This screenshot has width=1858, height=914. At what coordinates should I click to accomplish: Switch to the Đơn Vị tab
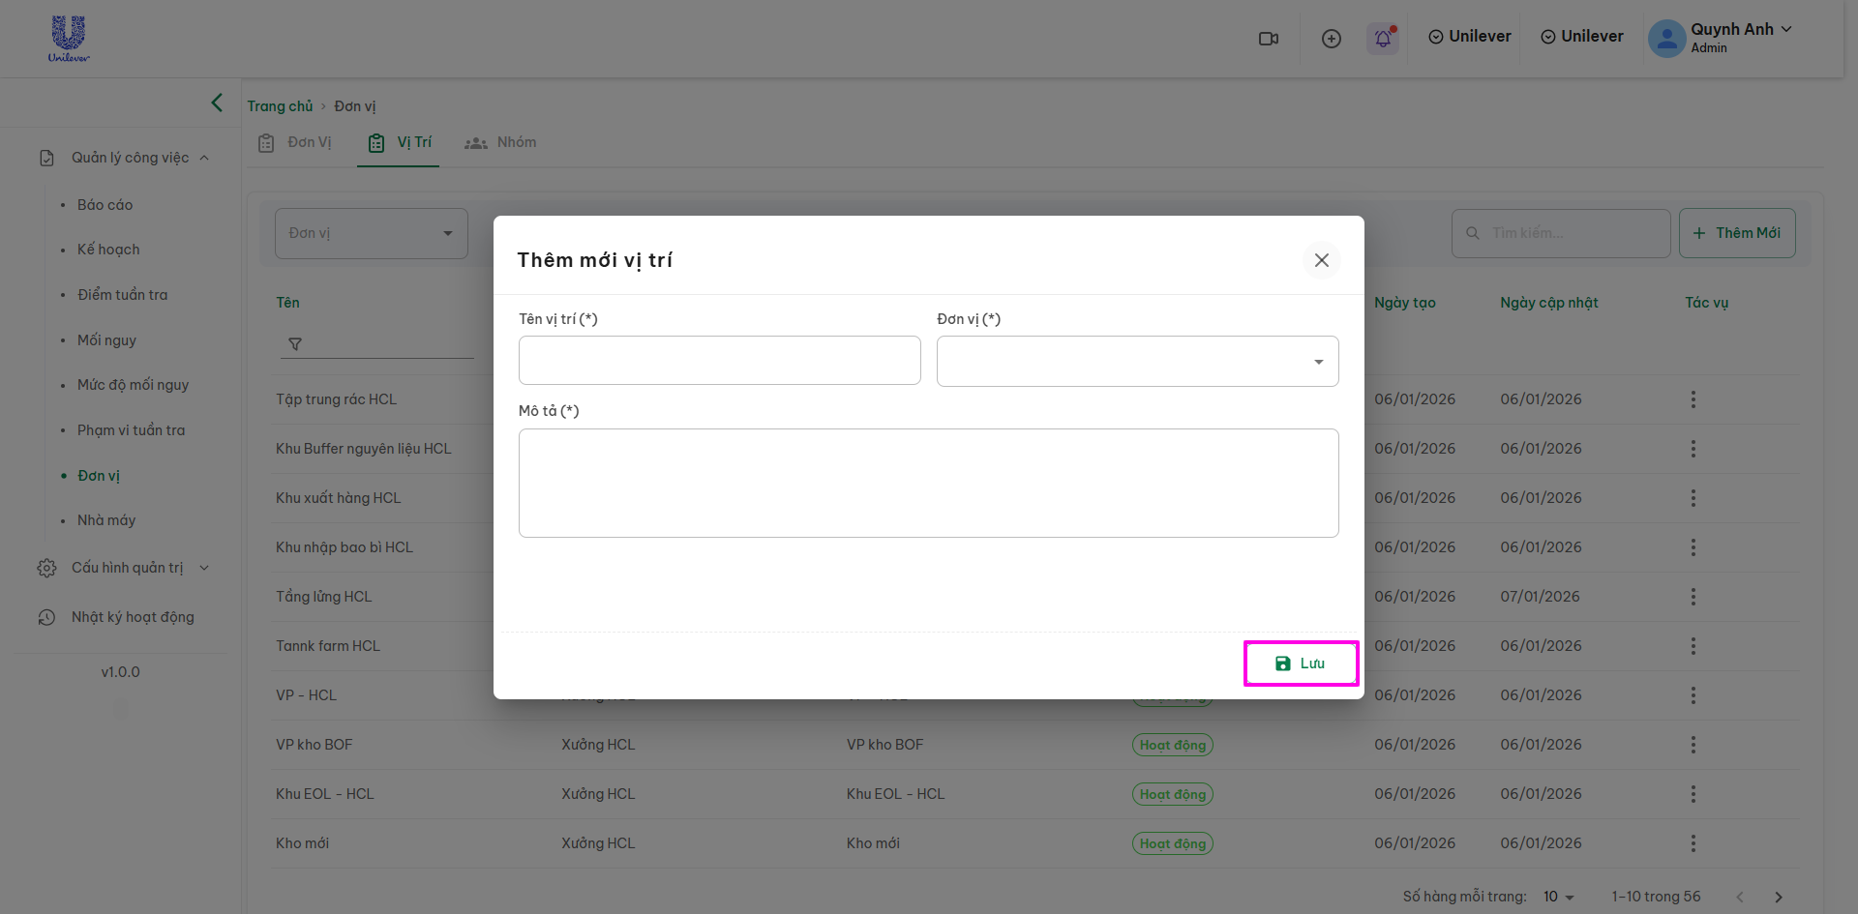tap(295, 142)
